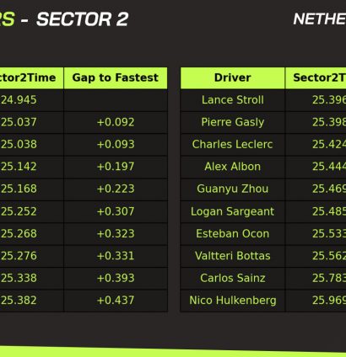Select the Charles Leclerc driver cell
The height and width of the screenshot is (357, 346).
232,144
